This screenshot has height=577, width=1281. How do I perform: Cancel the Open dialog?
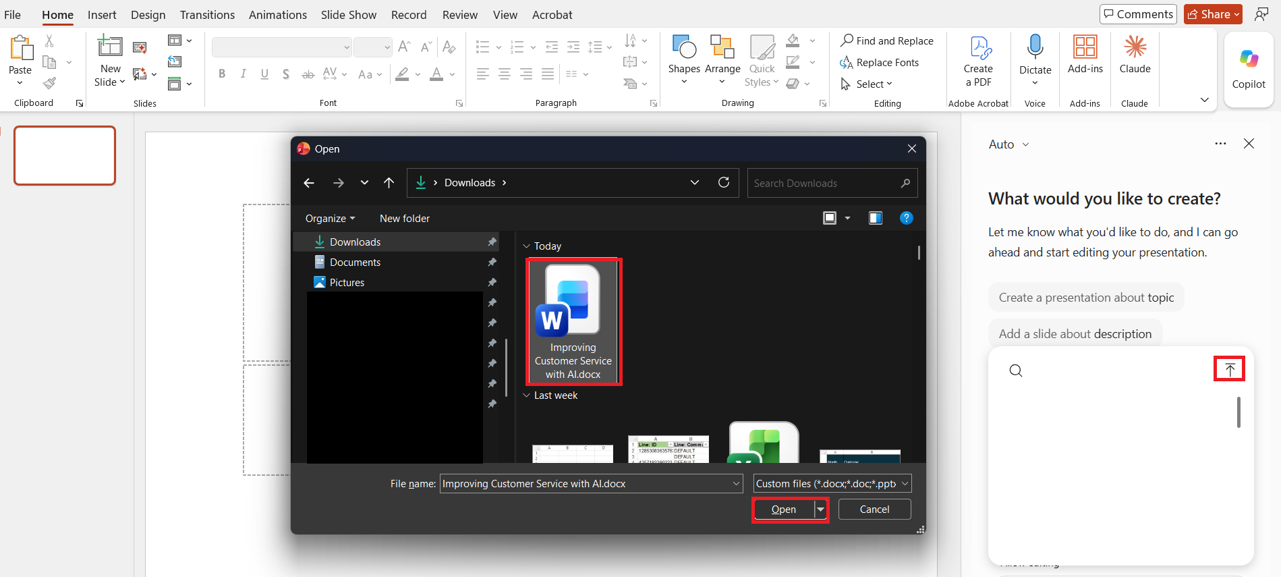tap(874, 510)
